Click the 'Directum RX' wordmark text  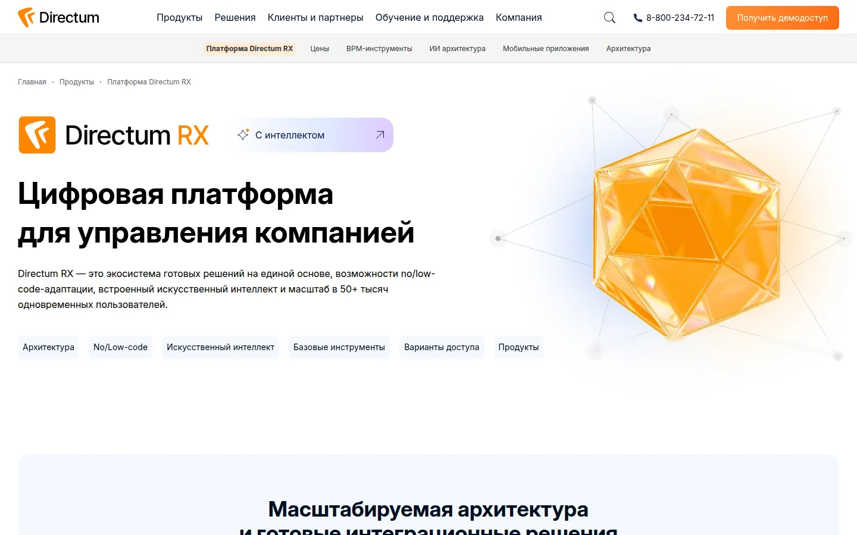pos(137,135)
